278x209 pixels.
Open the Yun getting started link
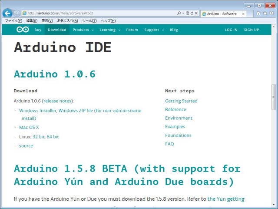[226, 199]
